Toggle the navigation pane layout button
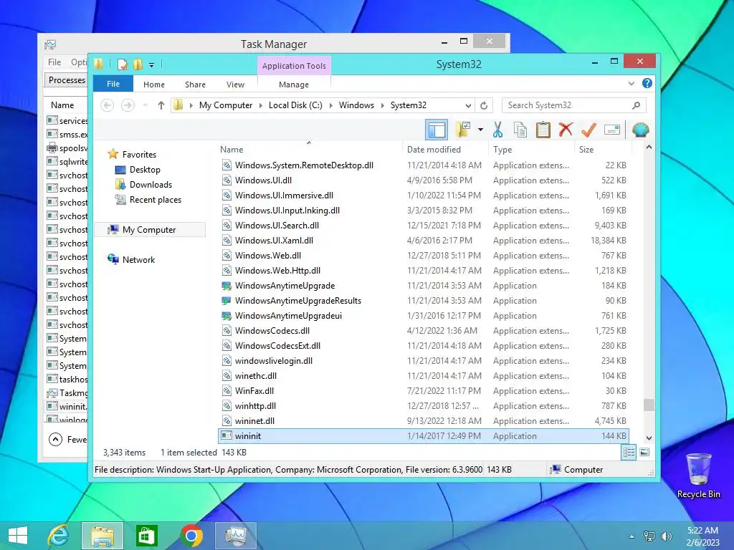 (x=437, y=130)
